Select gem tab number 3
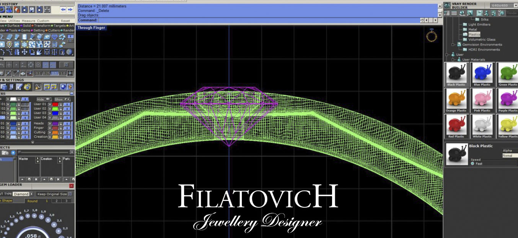The image size is (518, 238). [x=67, y=201]
